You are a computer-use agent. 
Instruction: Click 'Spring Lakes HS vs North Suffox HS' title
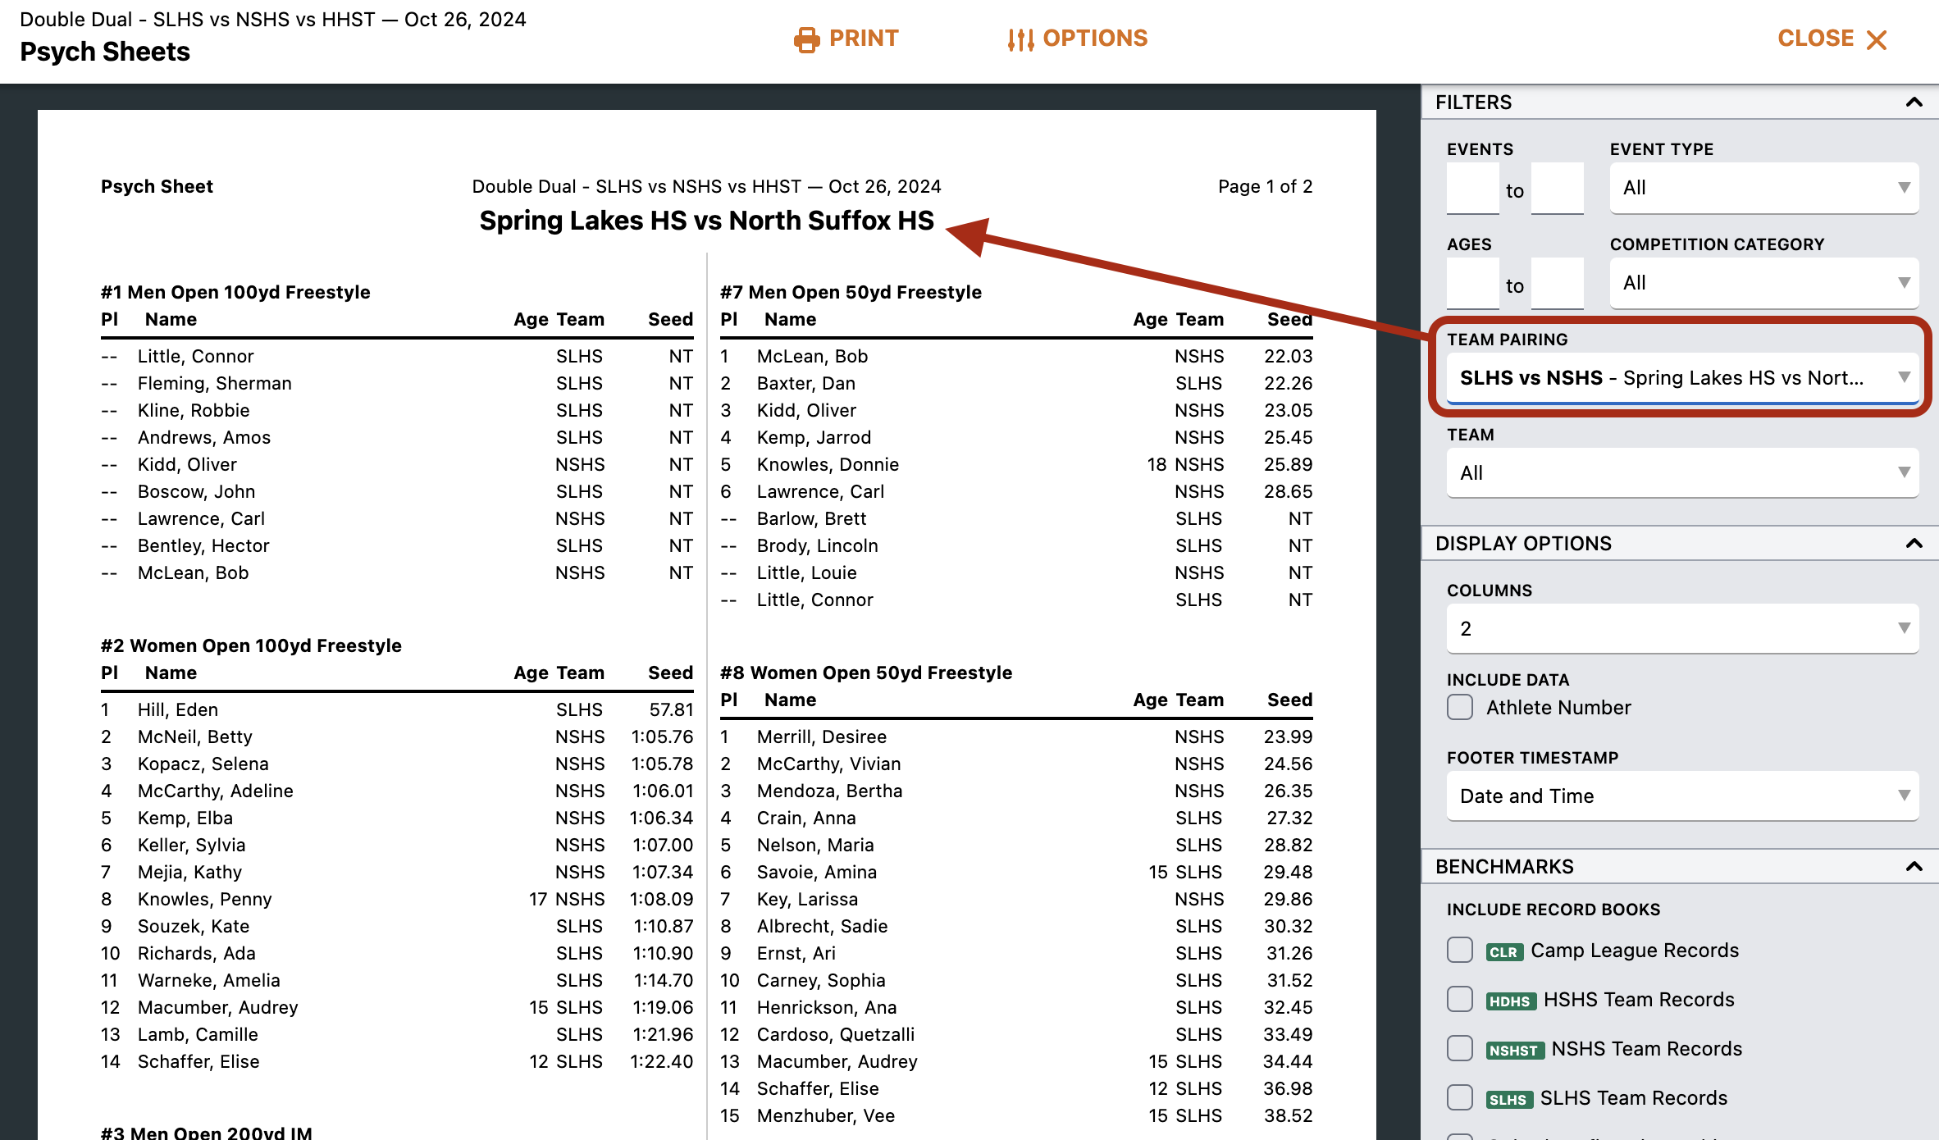pyautogui.click(x=707, y=221)
